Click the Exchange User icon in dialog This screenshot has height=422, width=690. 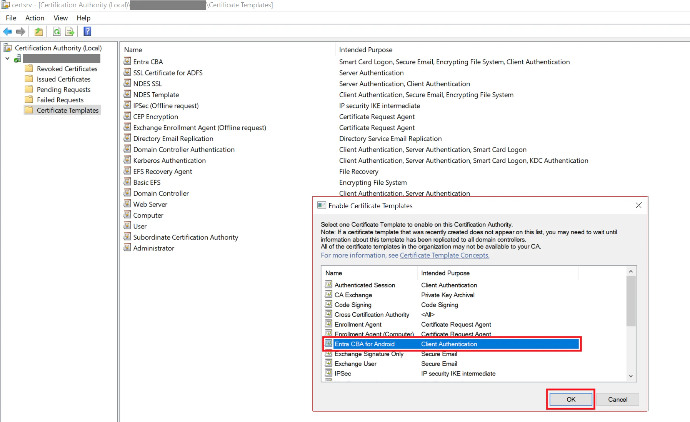[328, 364]
